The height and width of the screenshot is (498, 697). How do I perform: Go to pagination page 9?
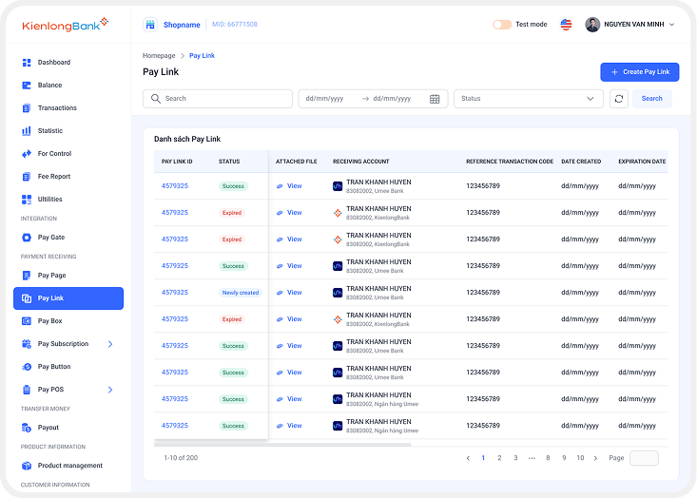click(x=564, y=458)
